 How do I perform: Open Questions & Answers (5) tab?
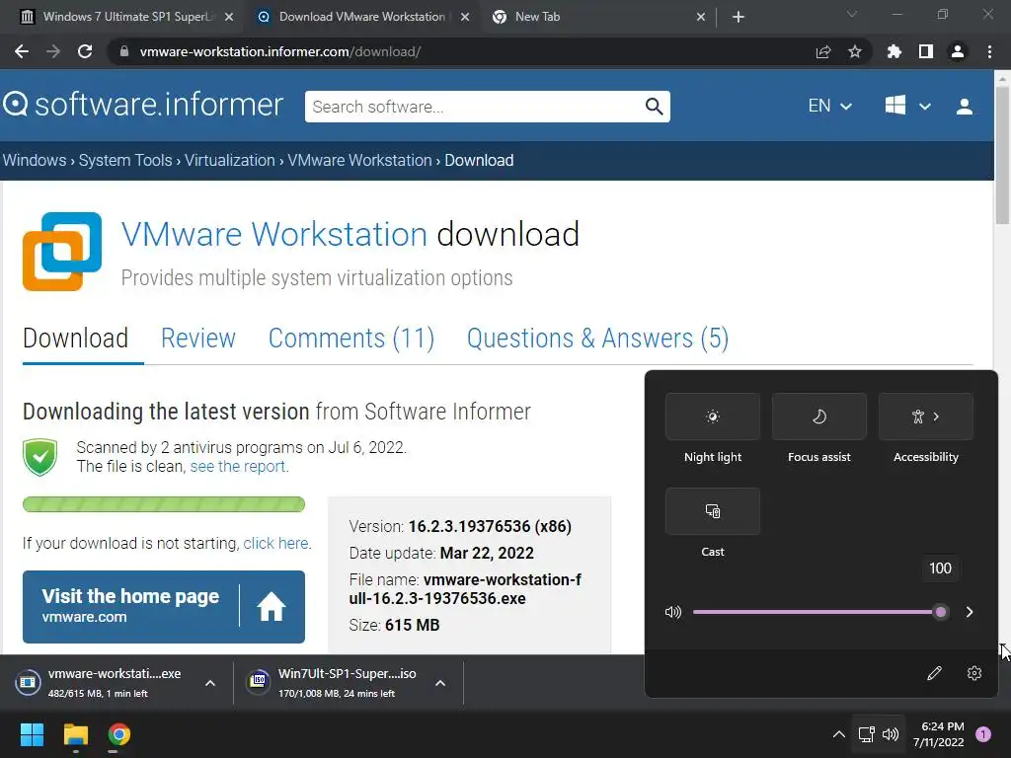tap(597, 339)
